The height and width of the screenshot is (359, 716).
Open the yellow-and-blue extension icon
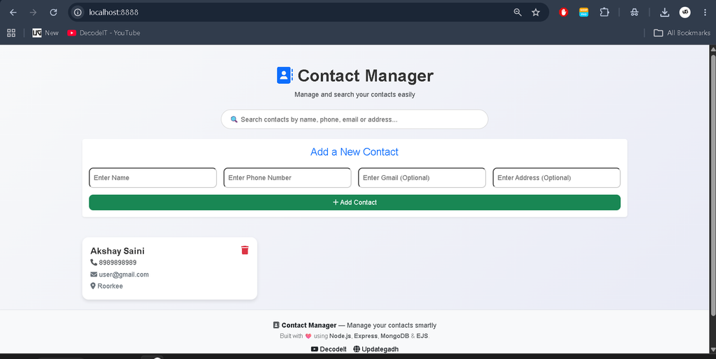(584, 13)
